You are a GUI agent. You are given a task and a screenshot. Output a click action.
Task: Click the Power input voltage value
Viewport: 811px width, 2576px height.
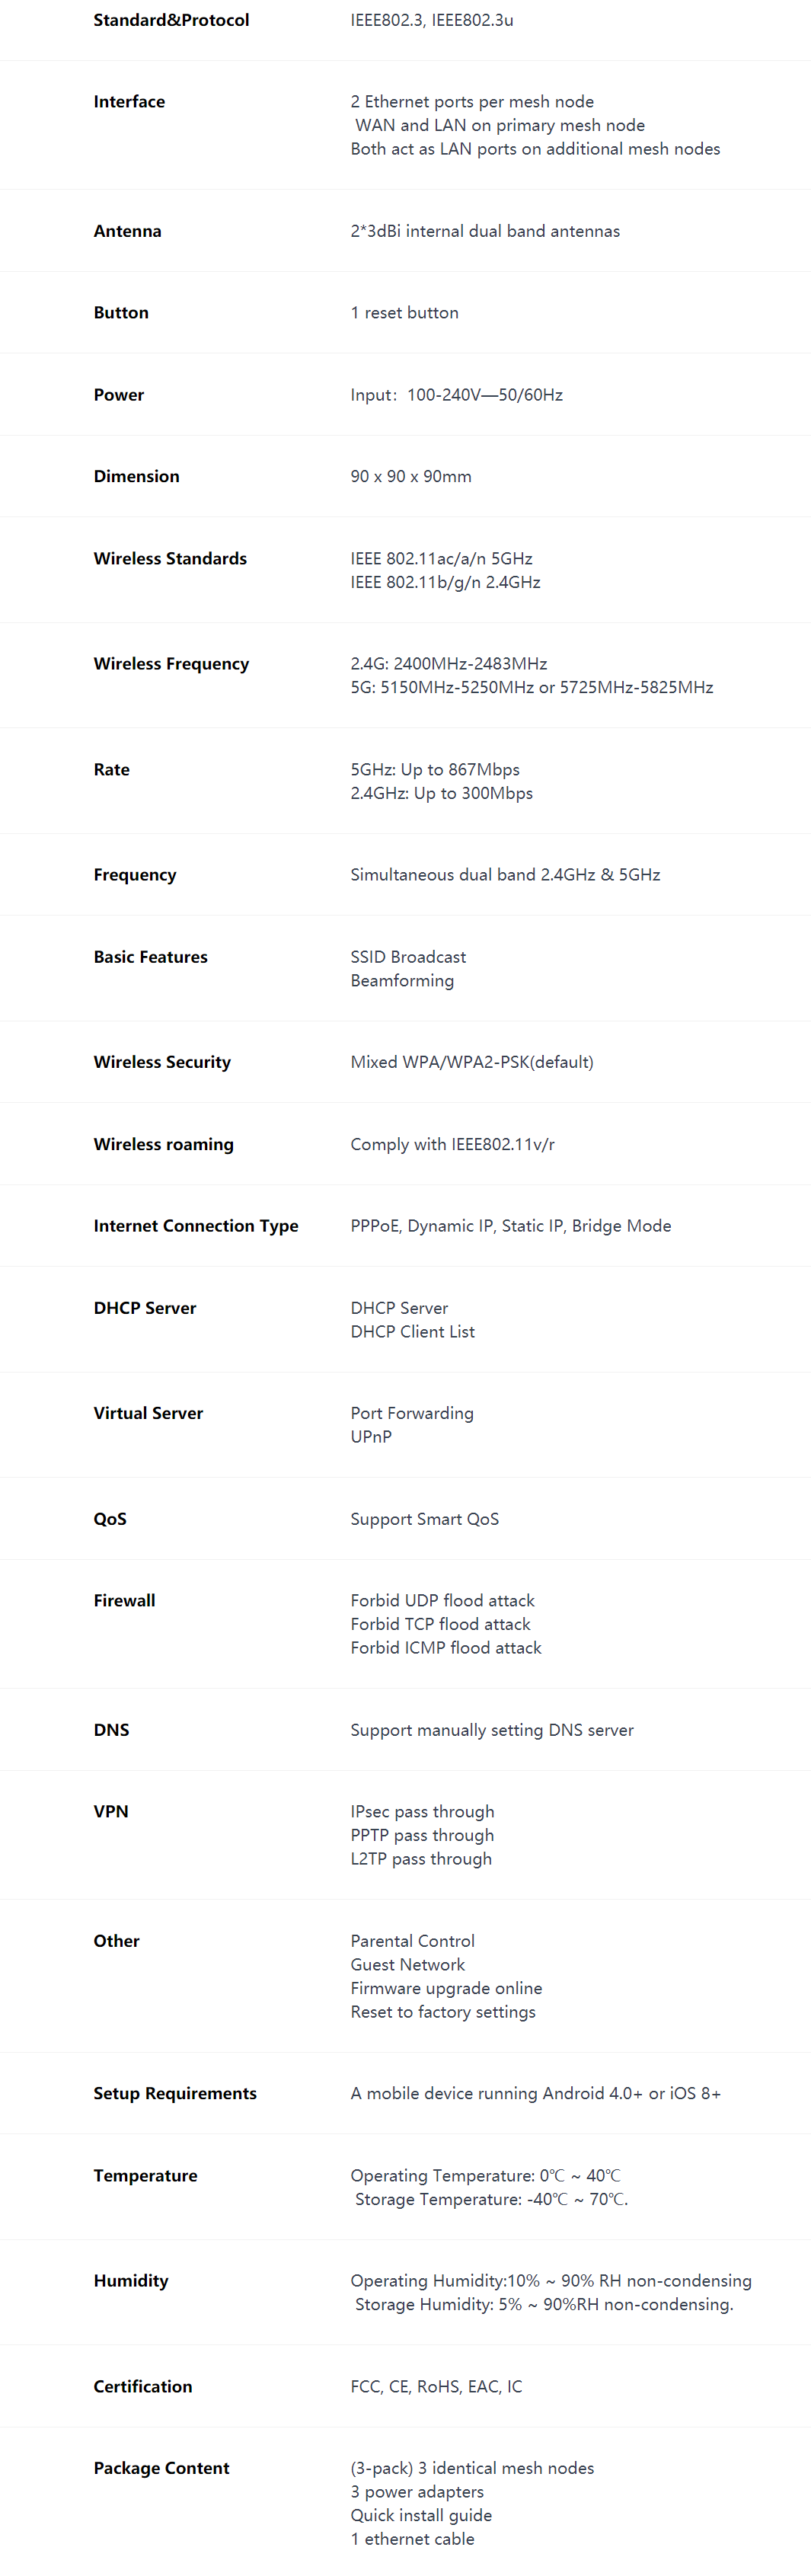coord(456,395)
